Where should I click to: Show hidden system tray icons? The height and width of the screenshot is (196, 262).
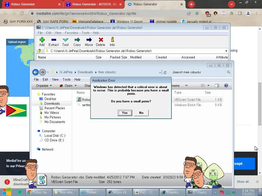click(x=215, y=192)
